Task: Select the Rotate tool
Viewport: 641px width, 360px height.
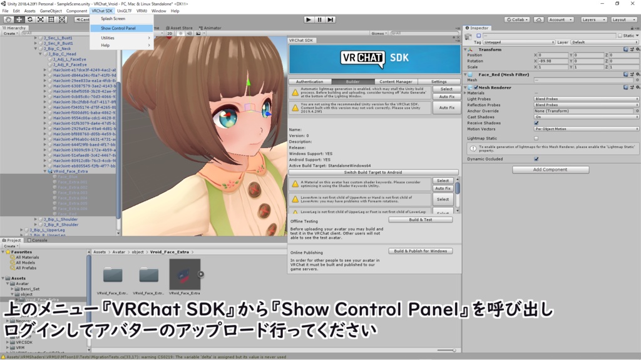Action: (30, 19)
